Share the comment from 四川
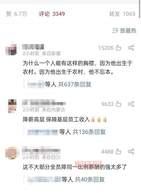141x193 pixels. (131, 152)
